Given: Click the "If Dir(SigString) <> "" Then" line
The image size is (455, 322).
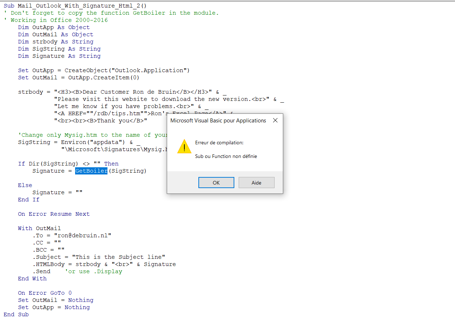Looking at the screenshot, I should click(68, 164).
